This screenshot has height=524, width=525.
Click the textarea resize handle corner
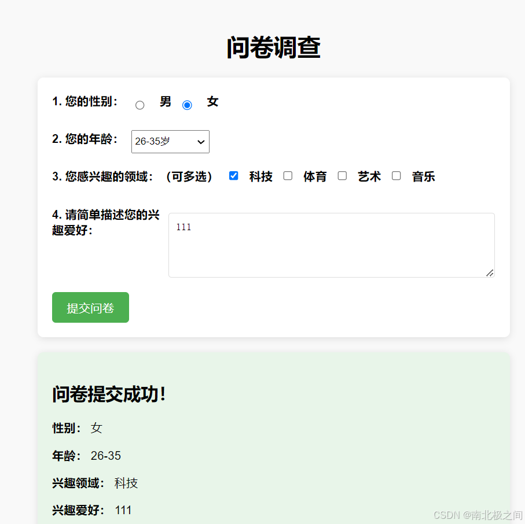(x=490, y=273)
